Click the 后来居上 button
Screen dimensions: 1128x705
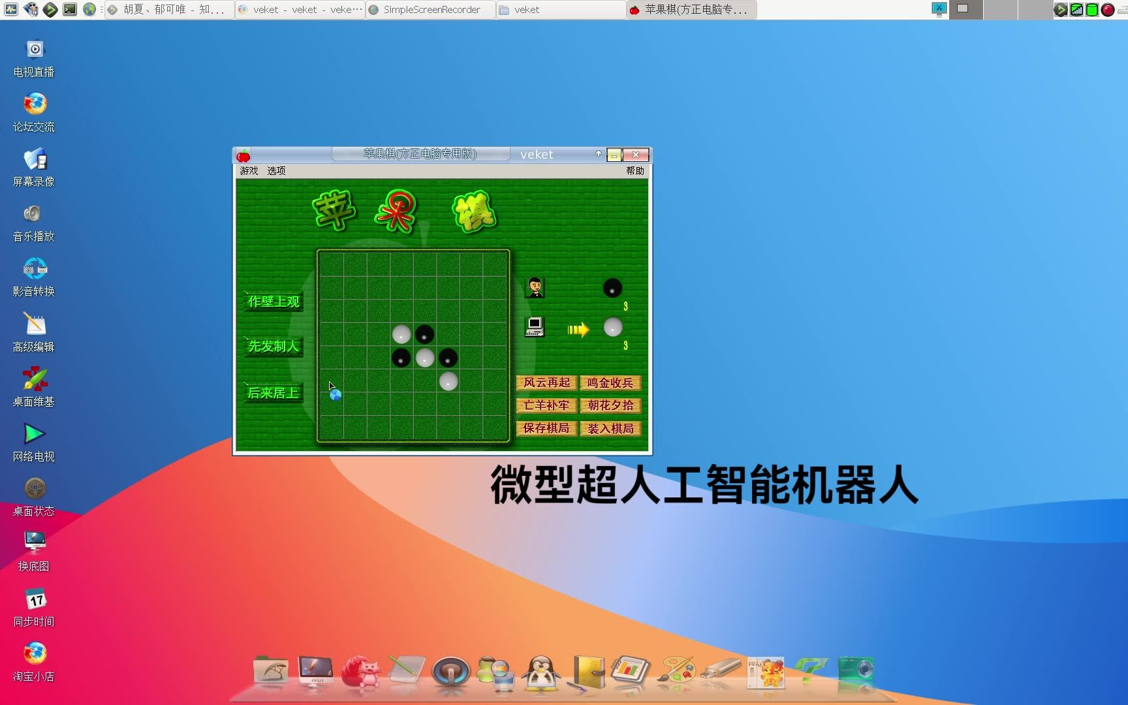click(x=274, y=393)
